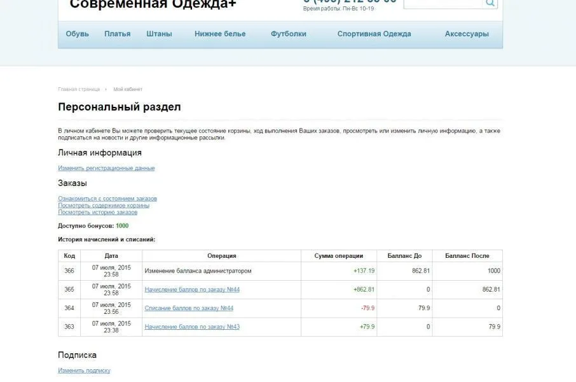Open the Платья category menu
Screen dimensions: 576x382
point(118,34)
